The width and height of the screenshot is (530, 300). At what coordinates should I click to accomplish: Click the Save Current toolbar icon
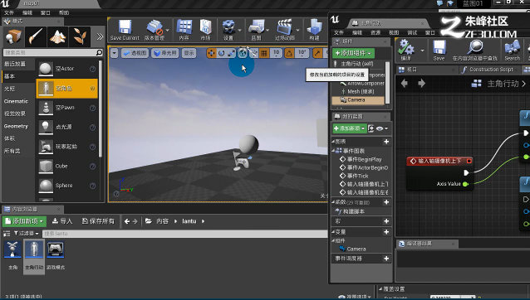125,27
